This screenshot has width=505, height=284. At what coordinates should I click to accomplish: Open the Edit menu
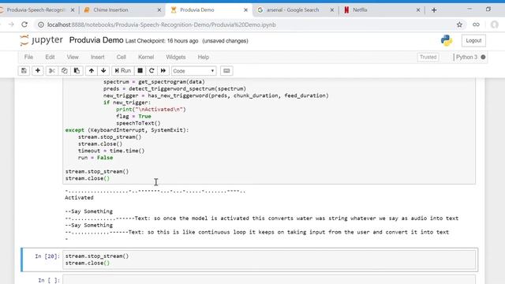click(x=50, y=58)
